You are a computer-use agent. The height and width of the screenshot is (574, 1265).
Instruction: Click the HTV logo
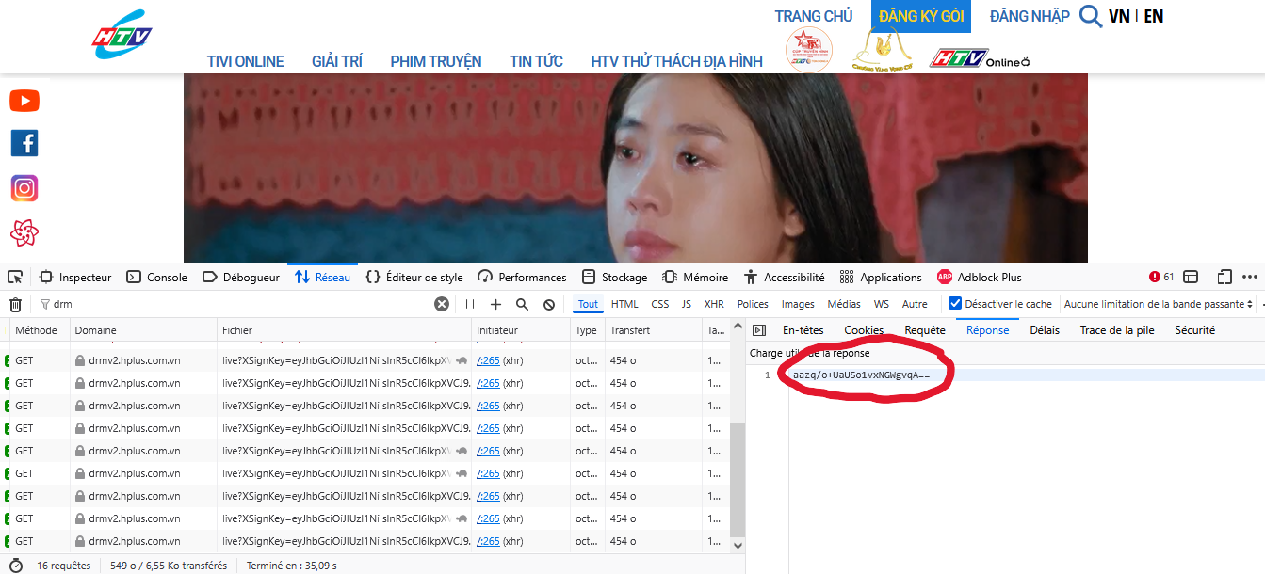pos(122,35)
